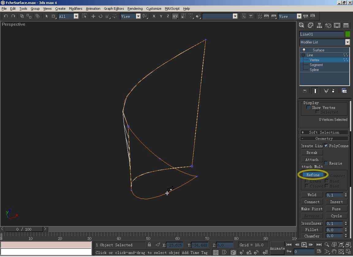Image resolution: width=353 pixels, height=257 pixels.
Task: Expand the Soft Selection rollout
Action: click(x=324, y=132)
